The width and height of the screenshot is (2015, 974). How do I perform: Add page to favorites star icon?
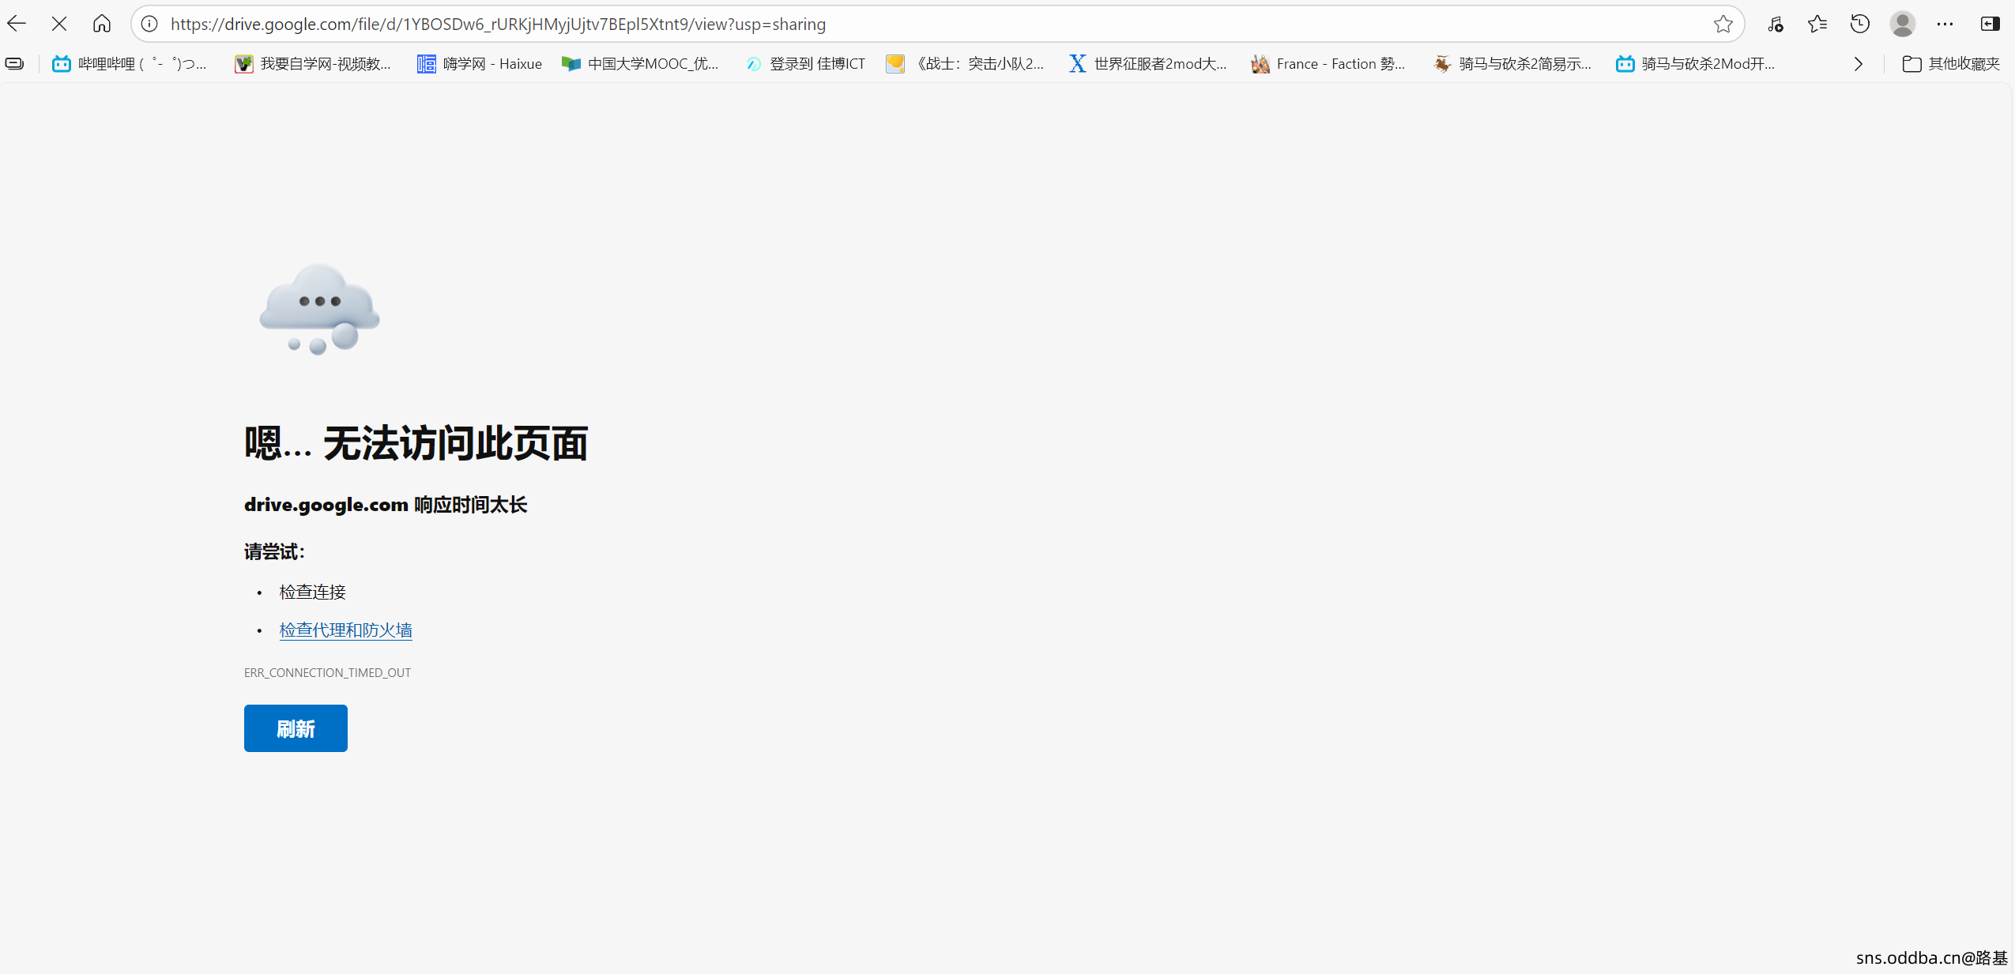click(1723, 24)
